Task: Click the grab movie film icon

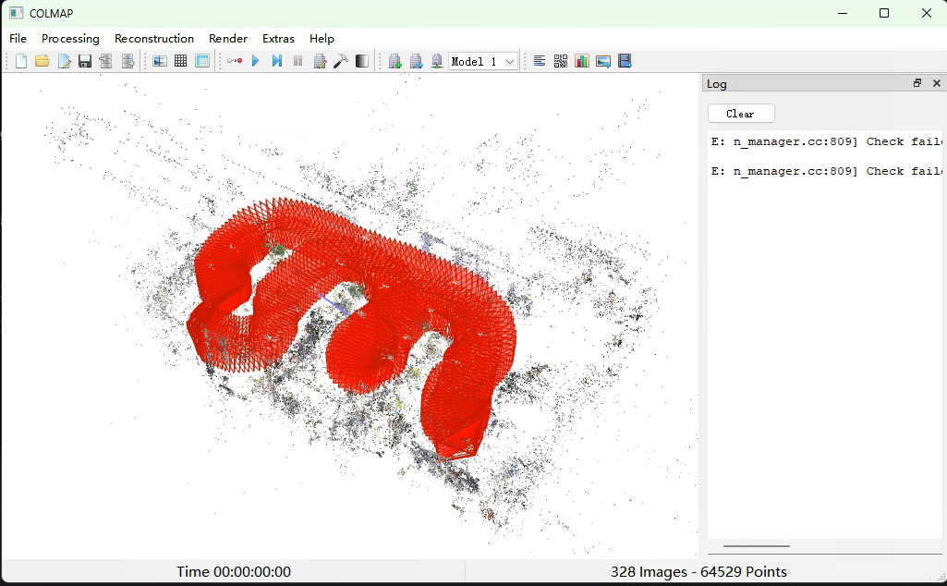Action: click(x=625, y=61)
